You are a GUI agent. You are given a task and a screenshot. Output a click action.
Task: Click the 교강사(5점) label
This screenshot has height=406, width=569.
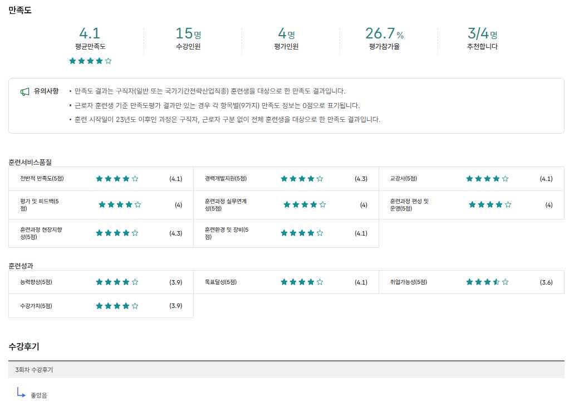(404, 179)
